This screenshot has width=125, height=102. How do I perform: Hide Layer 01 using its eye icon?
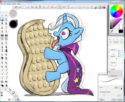[109, 65]
